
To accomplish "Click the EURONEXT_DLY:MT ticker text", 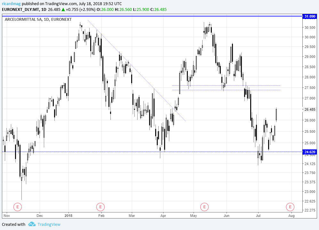I will (x=21, y=9).
